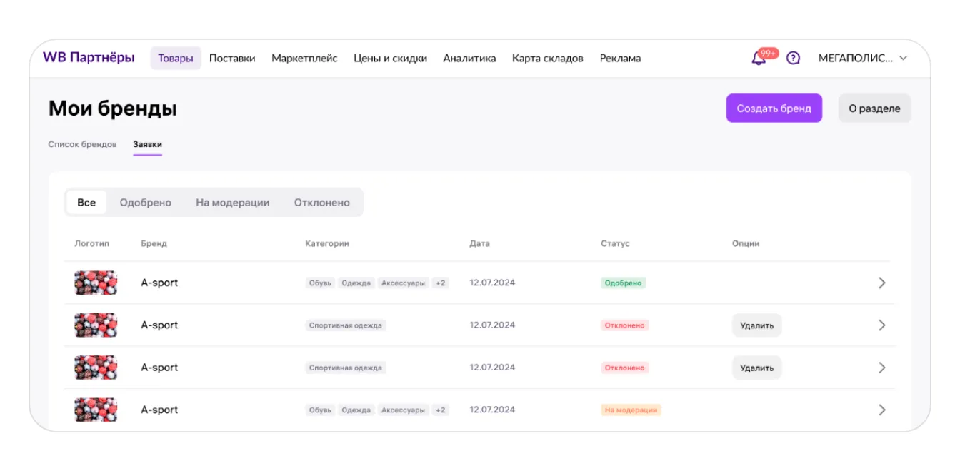Select the Все filter segment

[x=86, y=203]
